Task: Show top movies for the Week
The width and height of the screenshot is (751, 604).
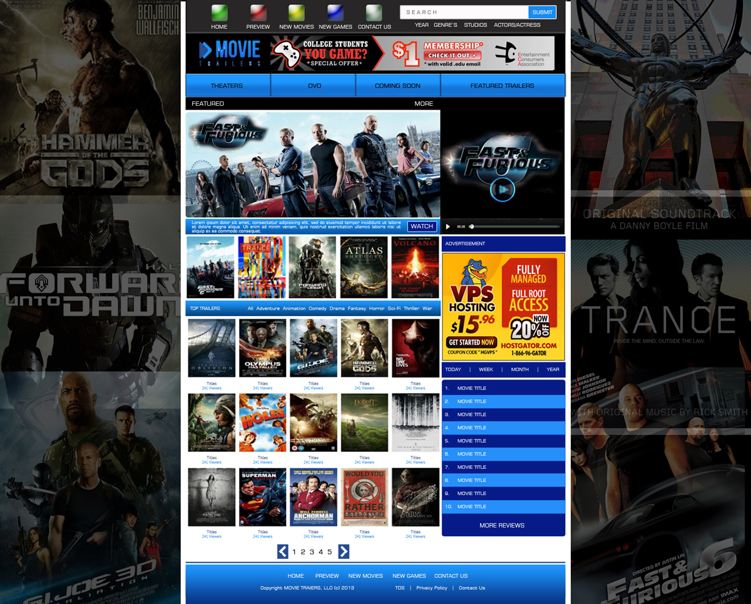Action: tap(486, 369)
